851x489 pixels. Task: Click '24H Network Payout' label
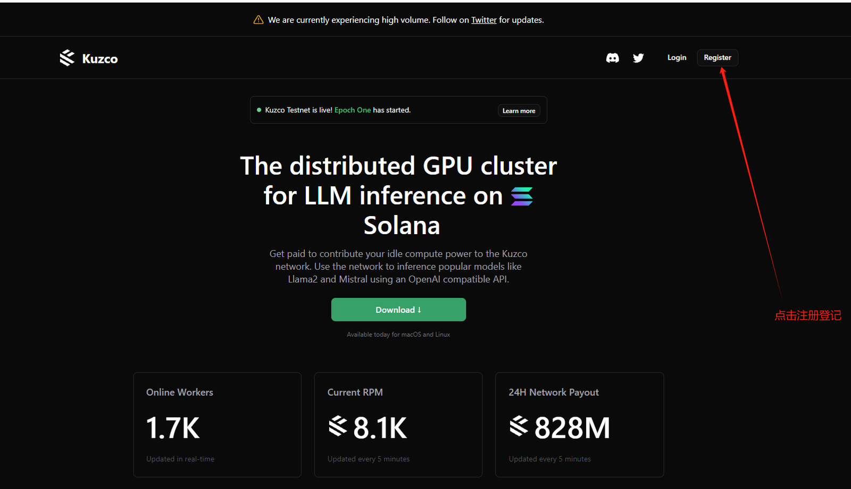coord(554,392)
